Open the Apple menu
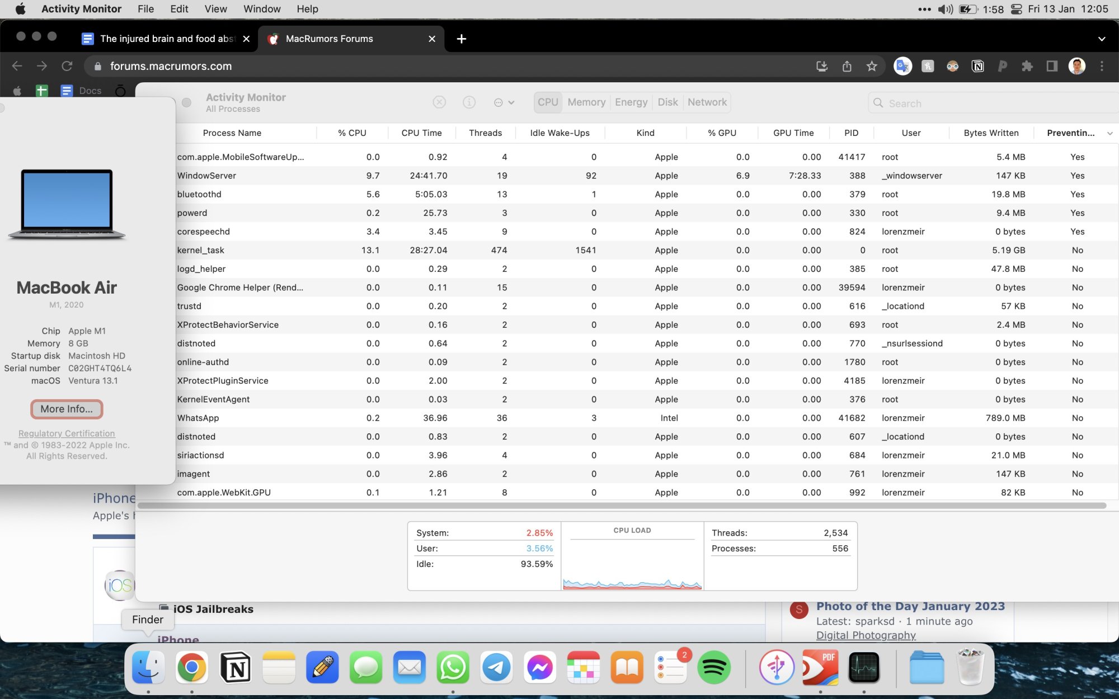 click(x=20, y=9)
